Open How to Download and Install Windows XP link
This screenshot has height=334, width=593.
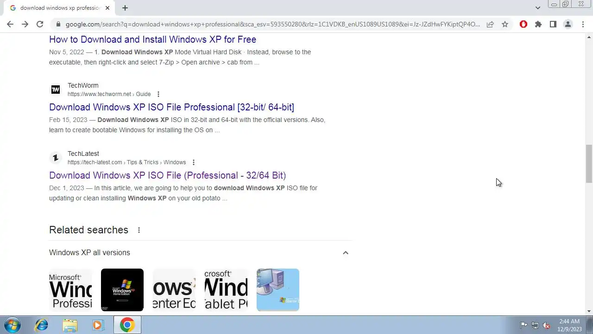coord(152,39)
